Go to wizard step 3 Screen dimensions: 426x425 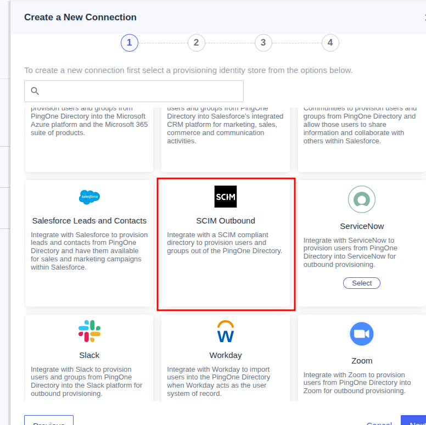tap(264, 43)
